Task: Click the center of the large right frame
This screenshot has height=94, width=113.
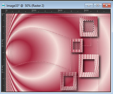Action: point(89,66)
